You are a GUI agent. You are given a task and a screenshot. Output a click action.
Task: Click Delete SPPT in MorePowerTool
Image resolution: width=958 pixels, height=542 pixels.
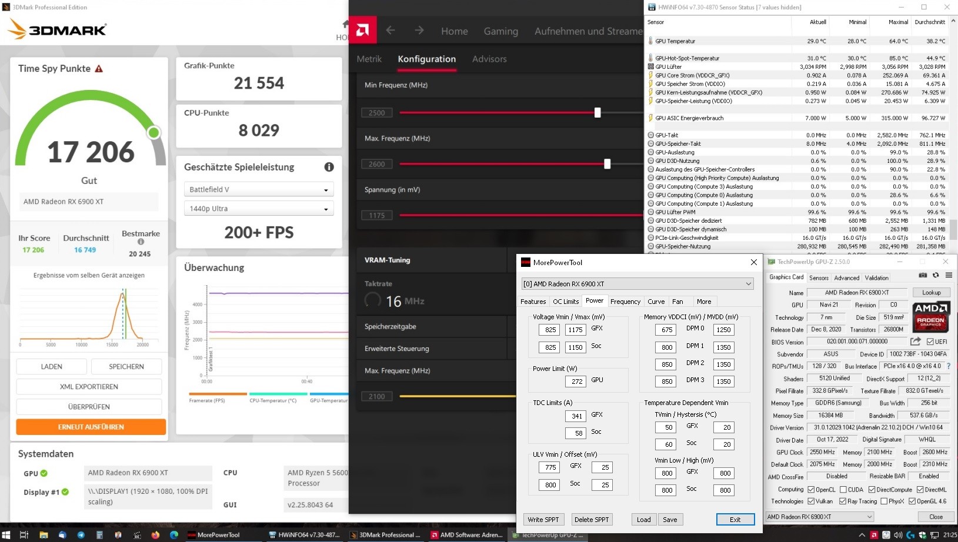point(592,520)
